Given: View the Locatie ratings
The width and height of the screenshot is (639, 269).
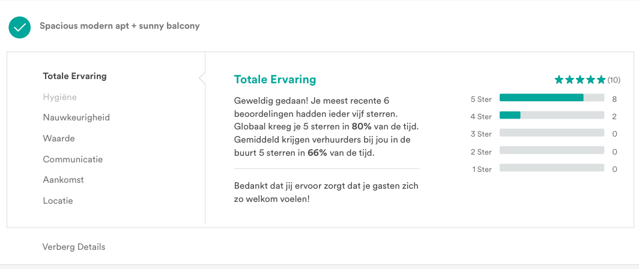Looking at the screenshot, I should point(58,201).
